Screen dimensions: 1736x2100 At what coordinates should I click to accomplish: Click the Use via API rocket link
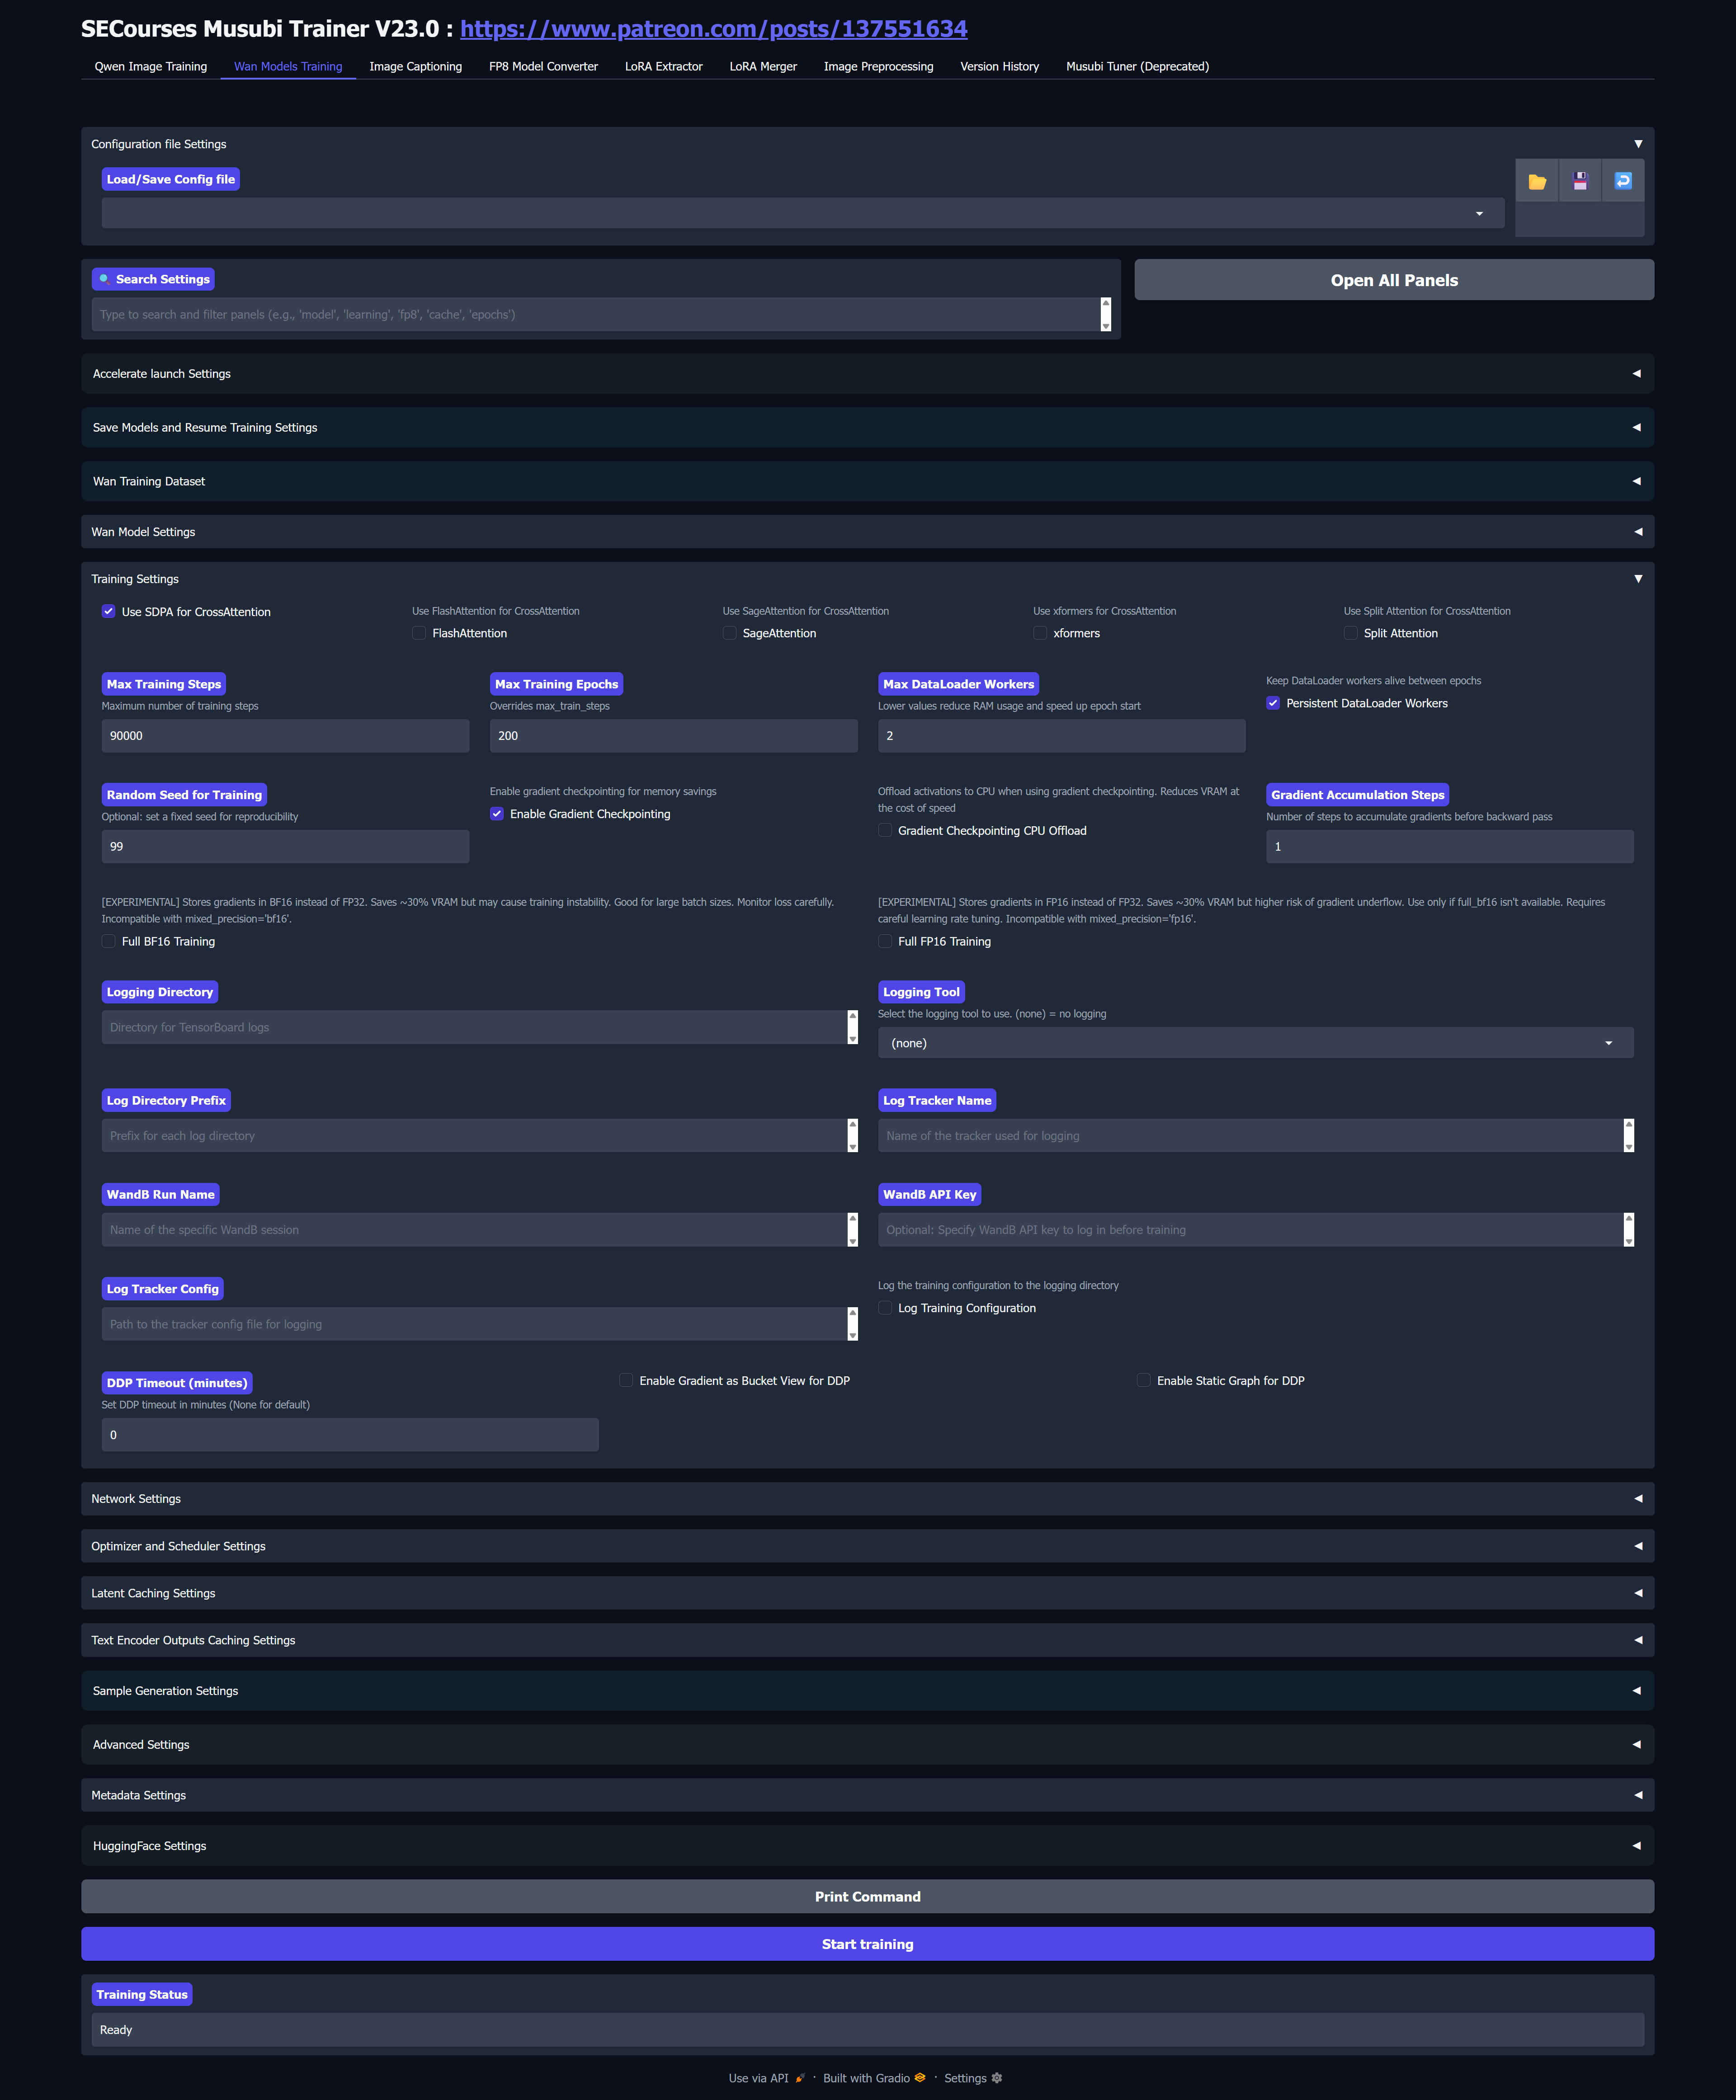766,2078
